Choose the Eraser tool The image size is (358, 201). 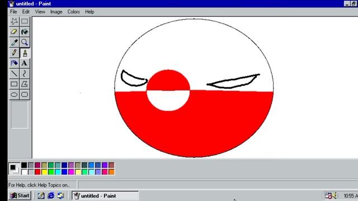pyautogui.click(x=14, y=32)
